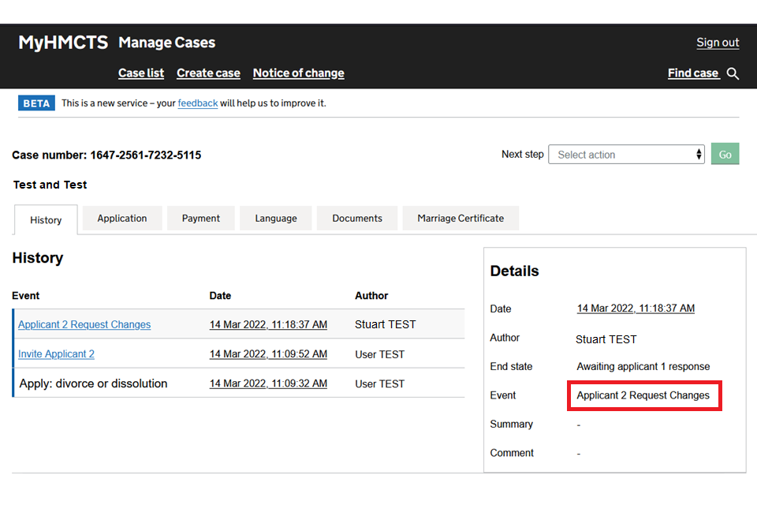The width and height of the screenshot is (757, 505).
Task: Open the Next step action dropdown
Action: [627, 155]
